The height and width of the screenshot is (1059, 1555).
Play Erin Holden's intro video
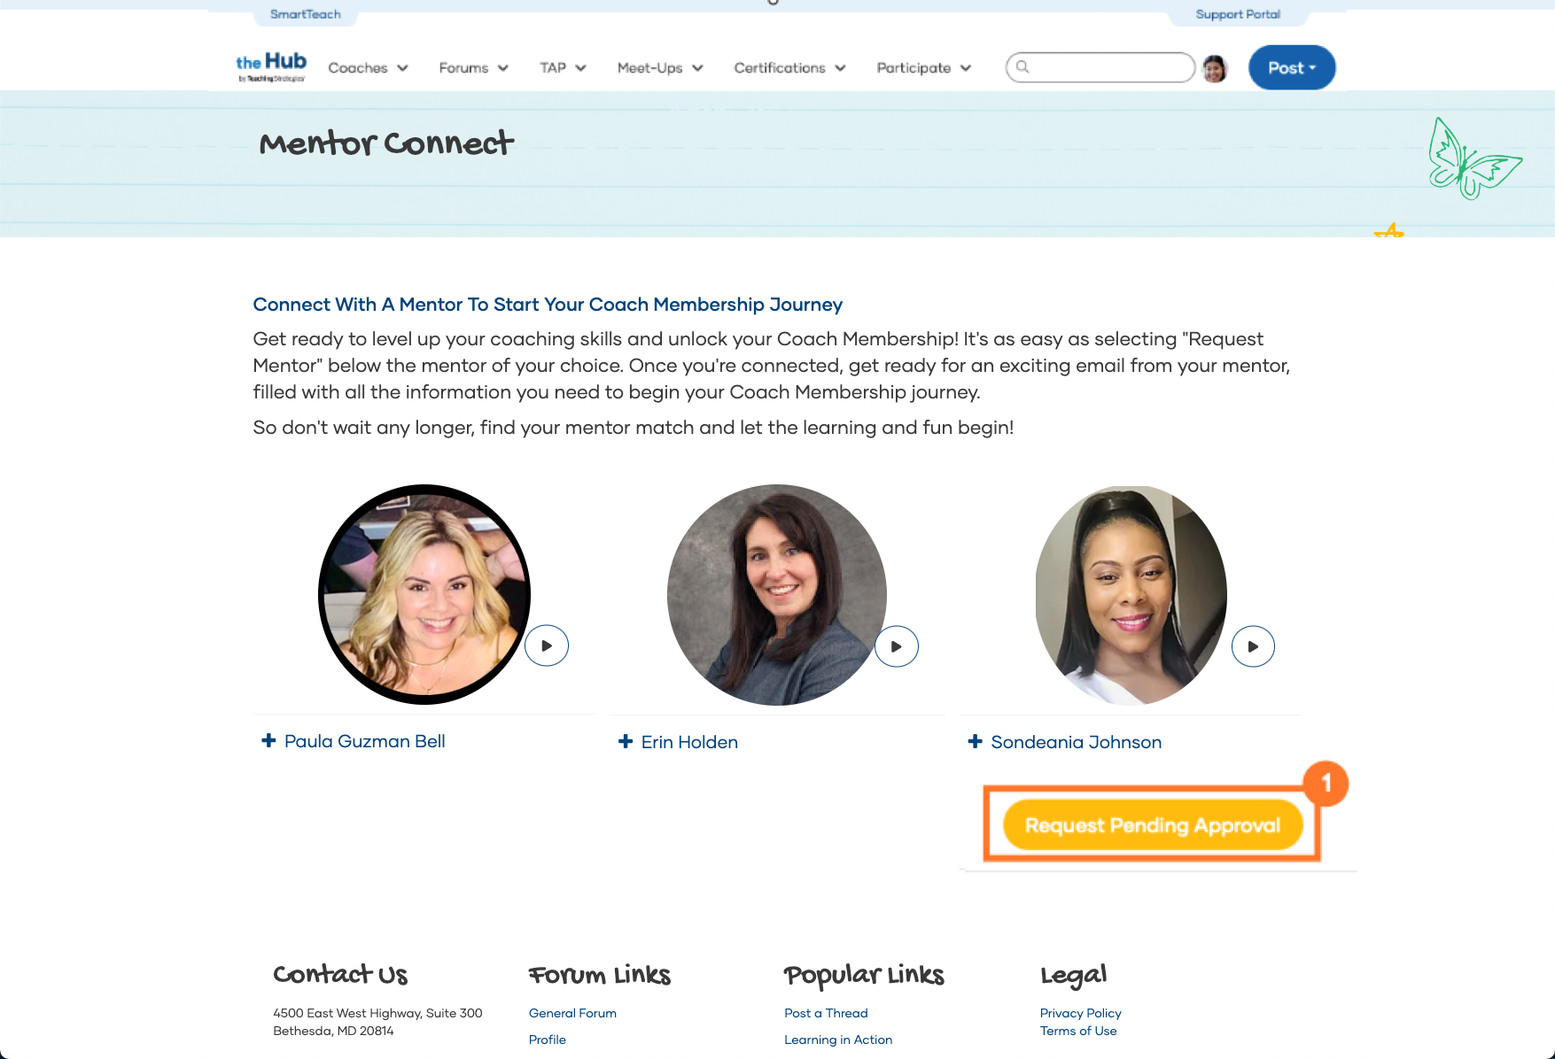897,646
